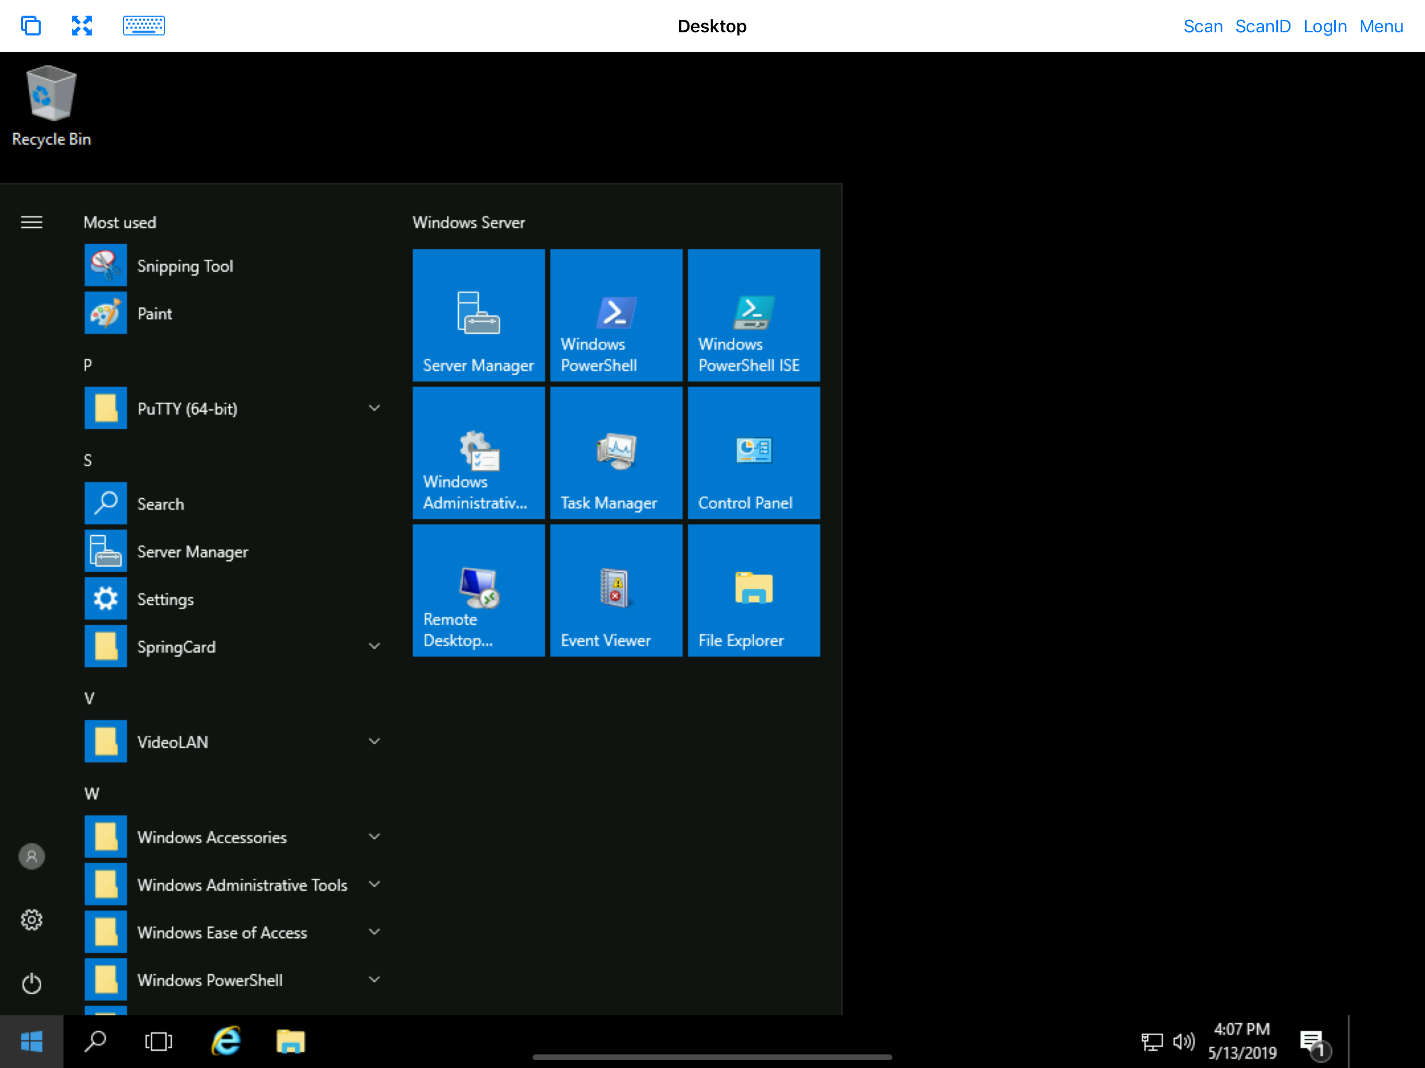Click the VideoLAN folder label
The height and width of the screenshot is (1068, 1425).
point(173,742)
